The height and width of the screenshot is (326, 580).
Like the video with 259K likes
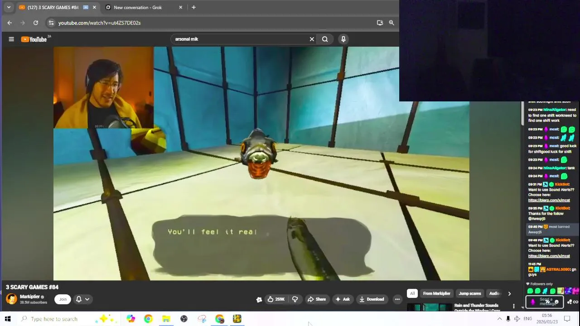click(x=276, y=299)
